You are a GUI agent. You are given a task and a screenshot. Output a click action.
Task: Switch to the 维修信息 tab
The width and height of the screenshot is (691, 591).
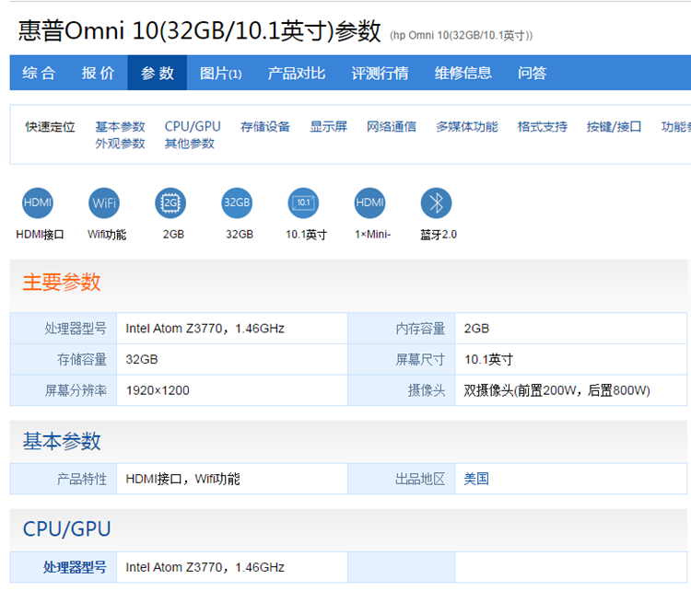pos(463,73)
